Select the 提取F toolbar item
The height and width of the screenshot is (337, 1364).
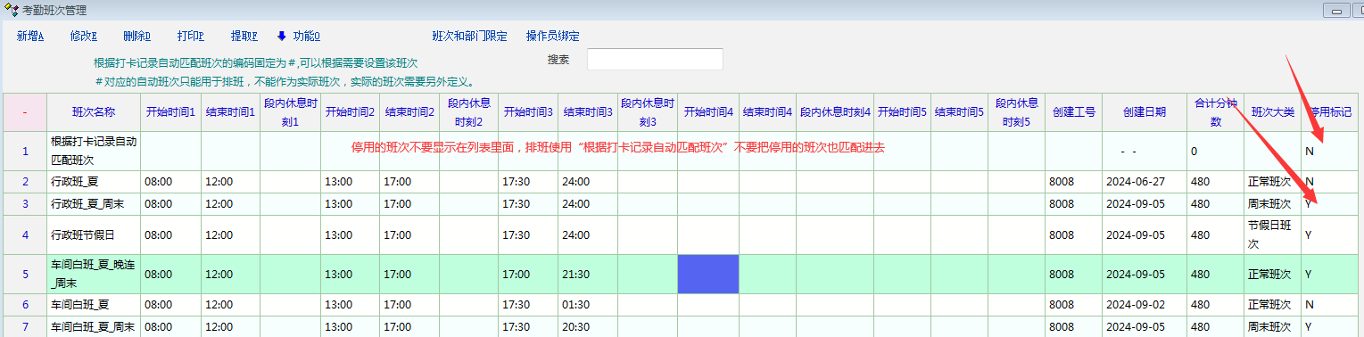click(x=244, y=37)
